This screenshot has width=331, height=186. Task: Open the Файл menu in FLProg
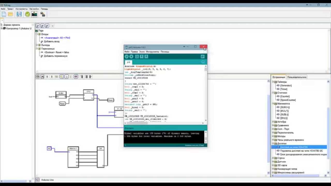click(x=3, y=9)
